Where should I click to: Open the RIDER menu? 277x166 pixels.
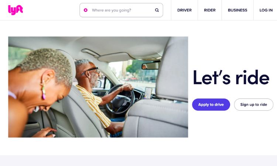coord(210,10)
